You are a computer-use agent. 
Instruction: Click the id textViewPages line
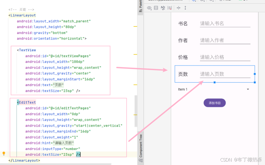58,56
